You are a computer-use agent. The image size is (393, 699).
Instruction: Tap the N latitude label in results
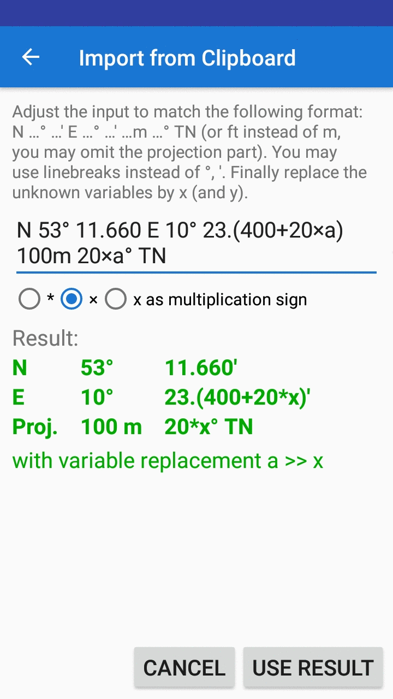(20, 368)
